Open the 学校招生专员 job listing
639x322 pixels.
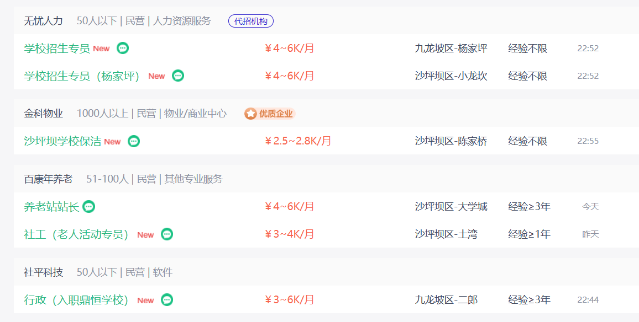(57, 49)
